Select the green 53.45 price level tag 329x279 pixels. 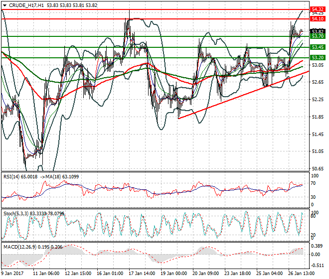pos(318,47)
